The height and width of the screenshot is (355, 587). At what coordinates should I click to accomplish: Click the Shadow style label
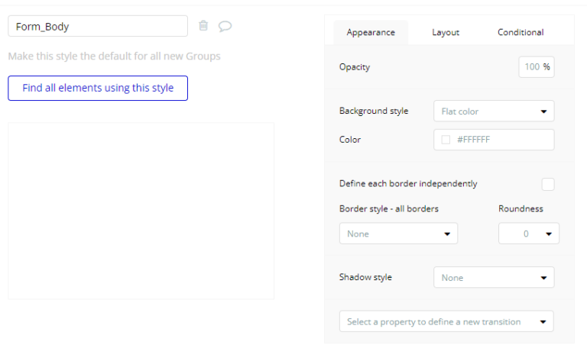365,277
